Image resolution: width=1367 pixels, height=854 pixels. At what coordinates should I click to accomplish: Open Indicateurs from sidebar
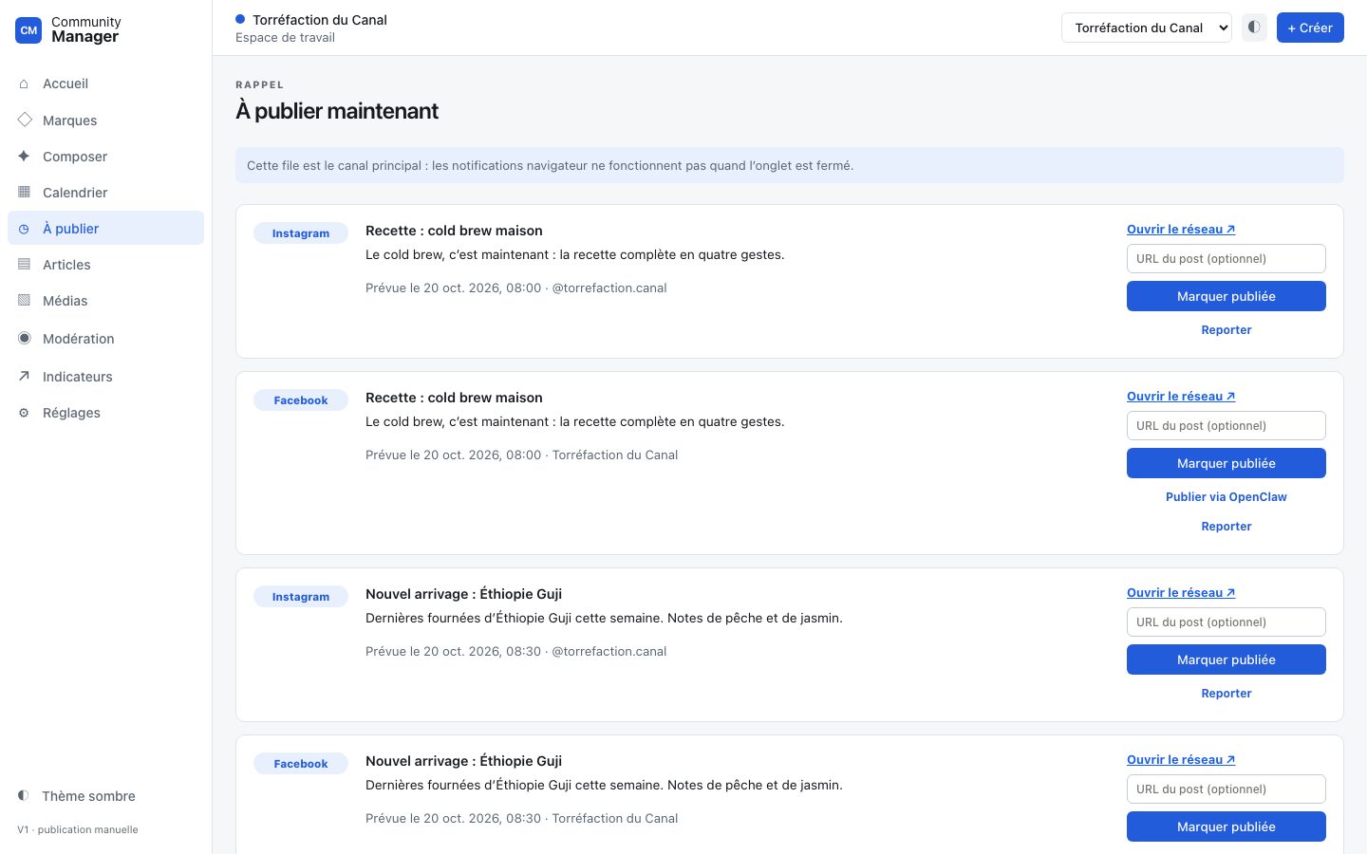pos(105,377)
